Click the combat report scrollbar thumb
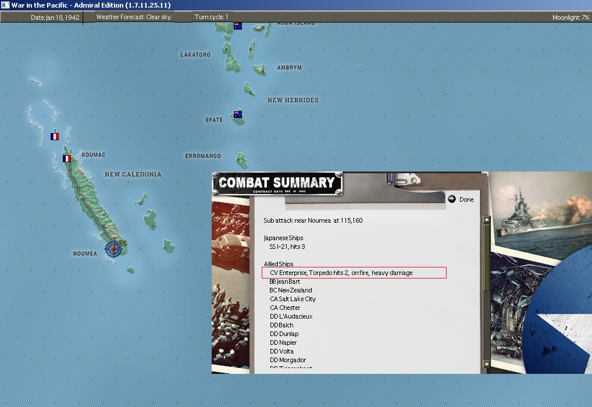This screenshot has height=407, width=592. [x=487, y=257]
